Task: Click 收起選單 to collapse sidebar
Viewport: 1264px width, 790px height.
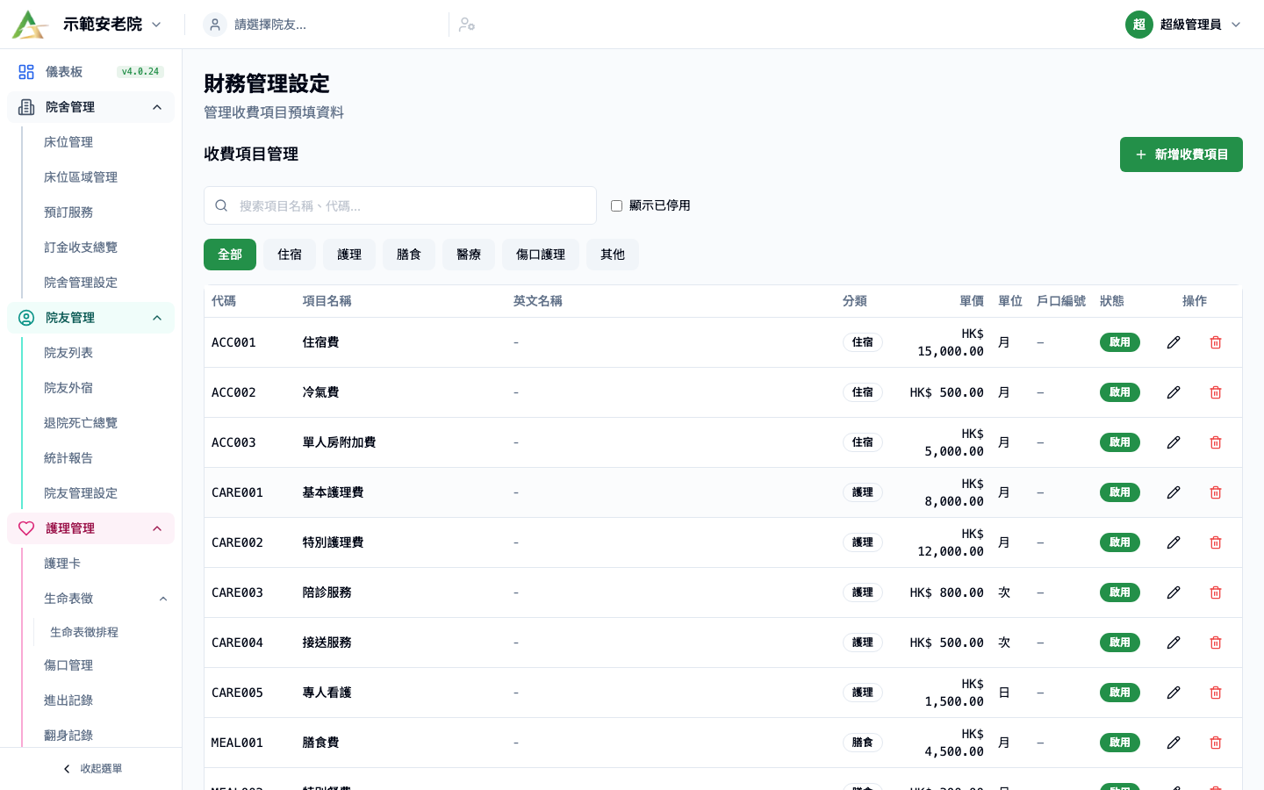Action: click(x=91, y=769)
